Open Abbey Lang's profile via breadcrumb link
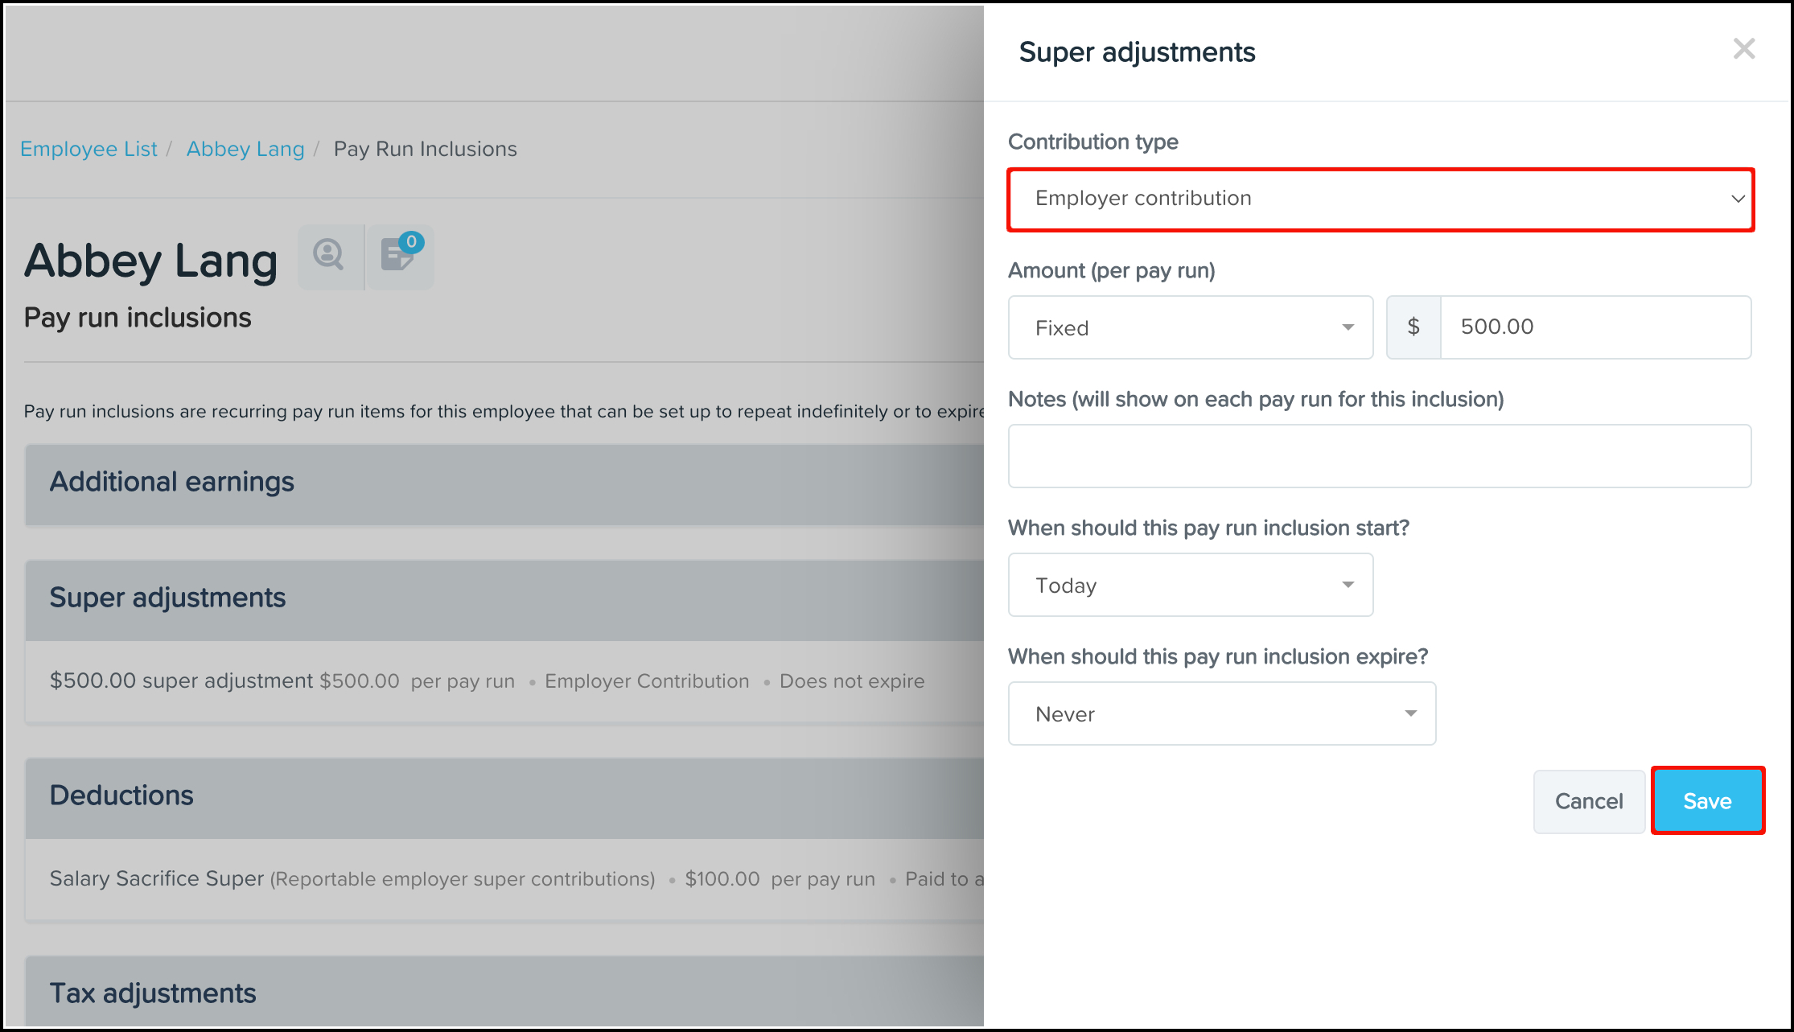 click(x=245, y=149)
